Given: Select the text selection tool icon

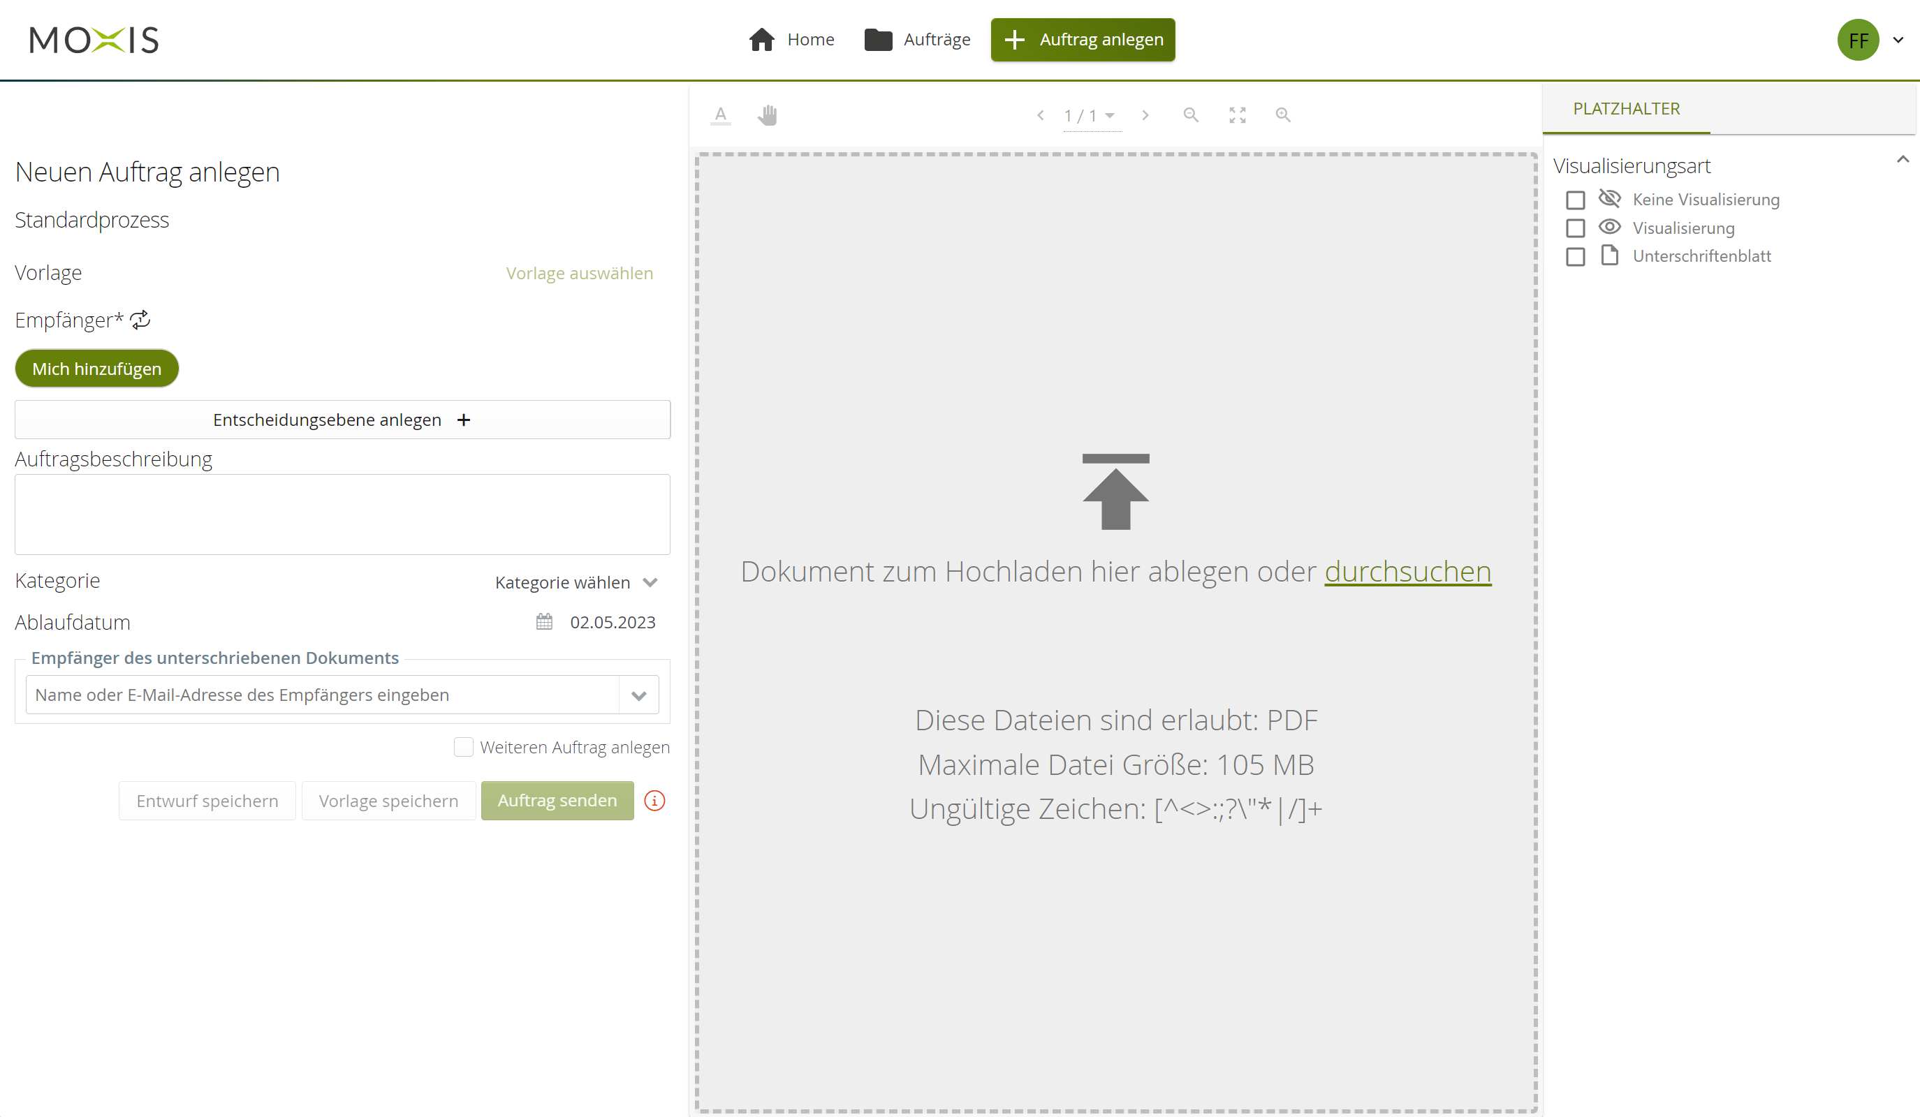Looking at the screenshot, I should point(720,115).
